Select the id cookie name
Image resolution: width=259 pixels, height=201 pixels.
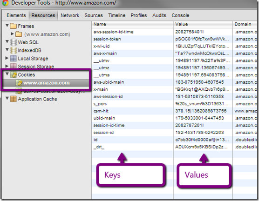pyautogui.click(x=95, y=140)
